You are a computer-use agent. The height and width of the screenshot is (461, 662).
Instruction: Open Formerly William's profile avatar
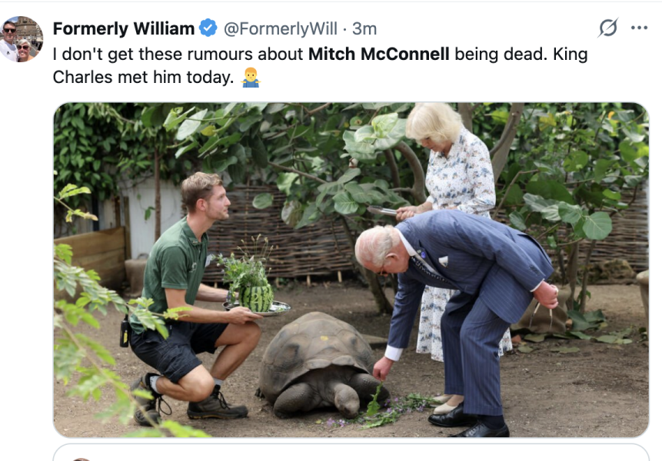21,39
